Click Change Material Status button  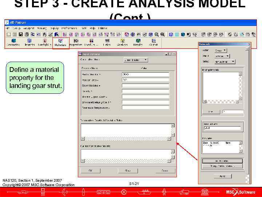[222, 166]
